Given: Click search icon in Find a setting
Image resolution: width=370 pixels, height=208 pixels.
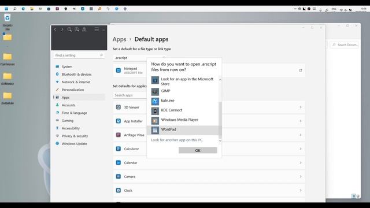Looking at the screenshot, I should coord(101,55).
